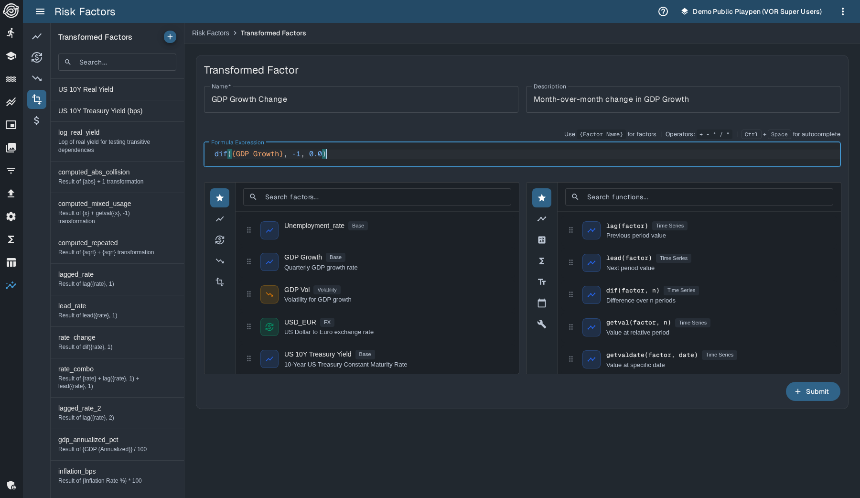The image size is (860, 498).
Task: Open the three-dot more options menu
Action: tap(842, 11)
